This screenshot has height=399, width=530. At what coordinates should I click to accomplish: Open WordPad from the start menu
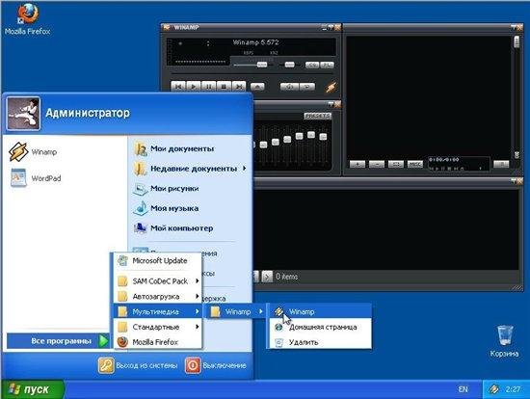pos(36,178)
